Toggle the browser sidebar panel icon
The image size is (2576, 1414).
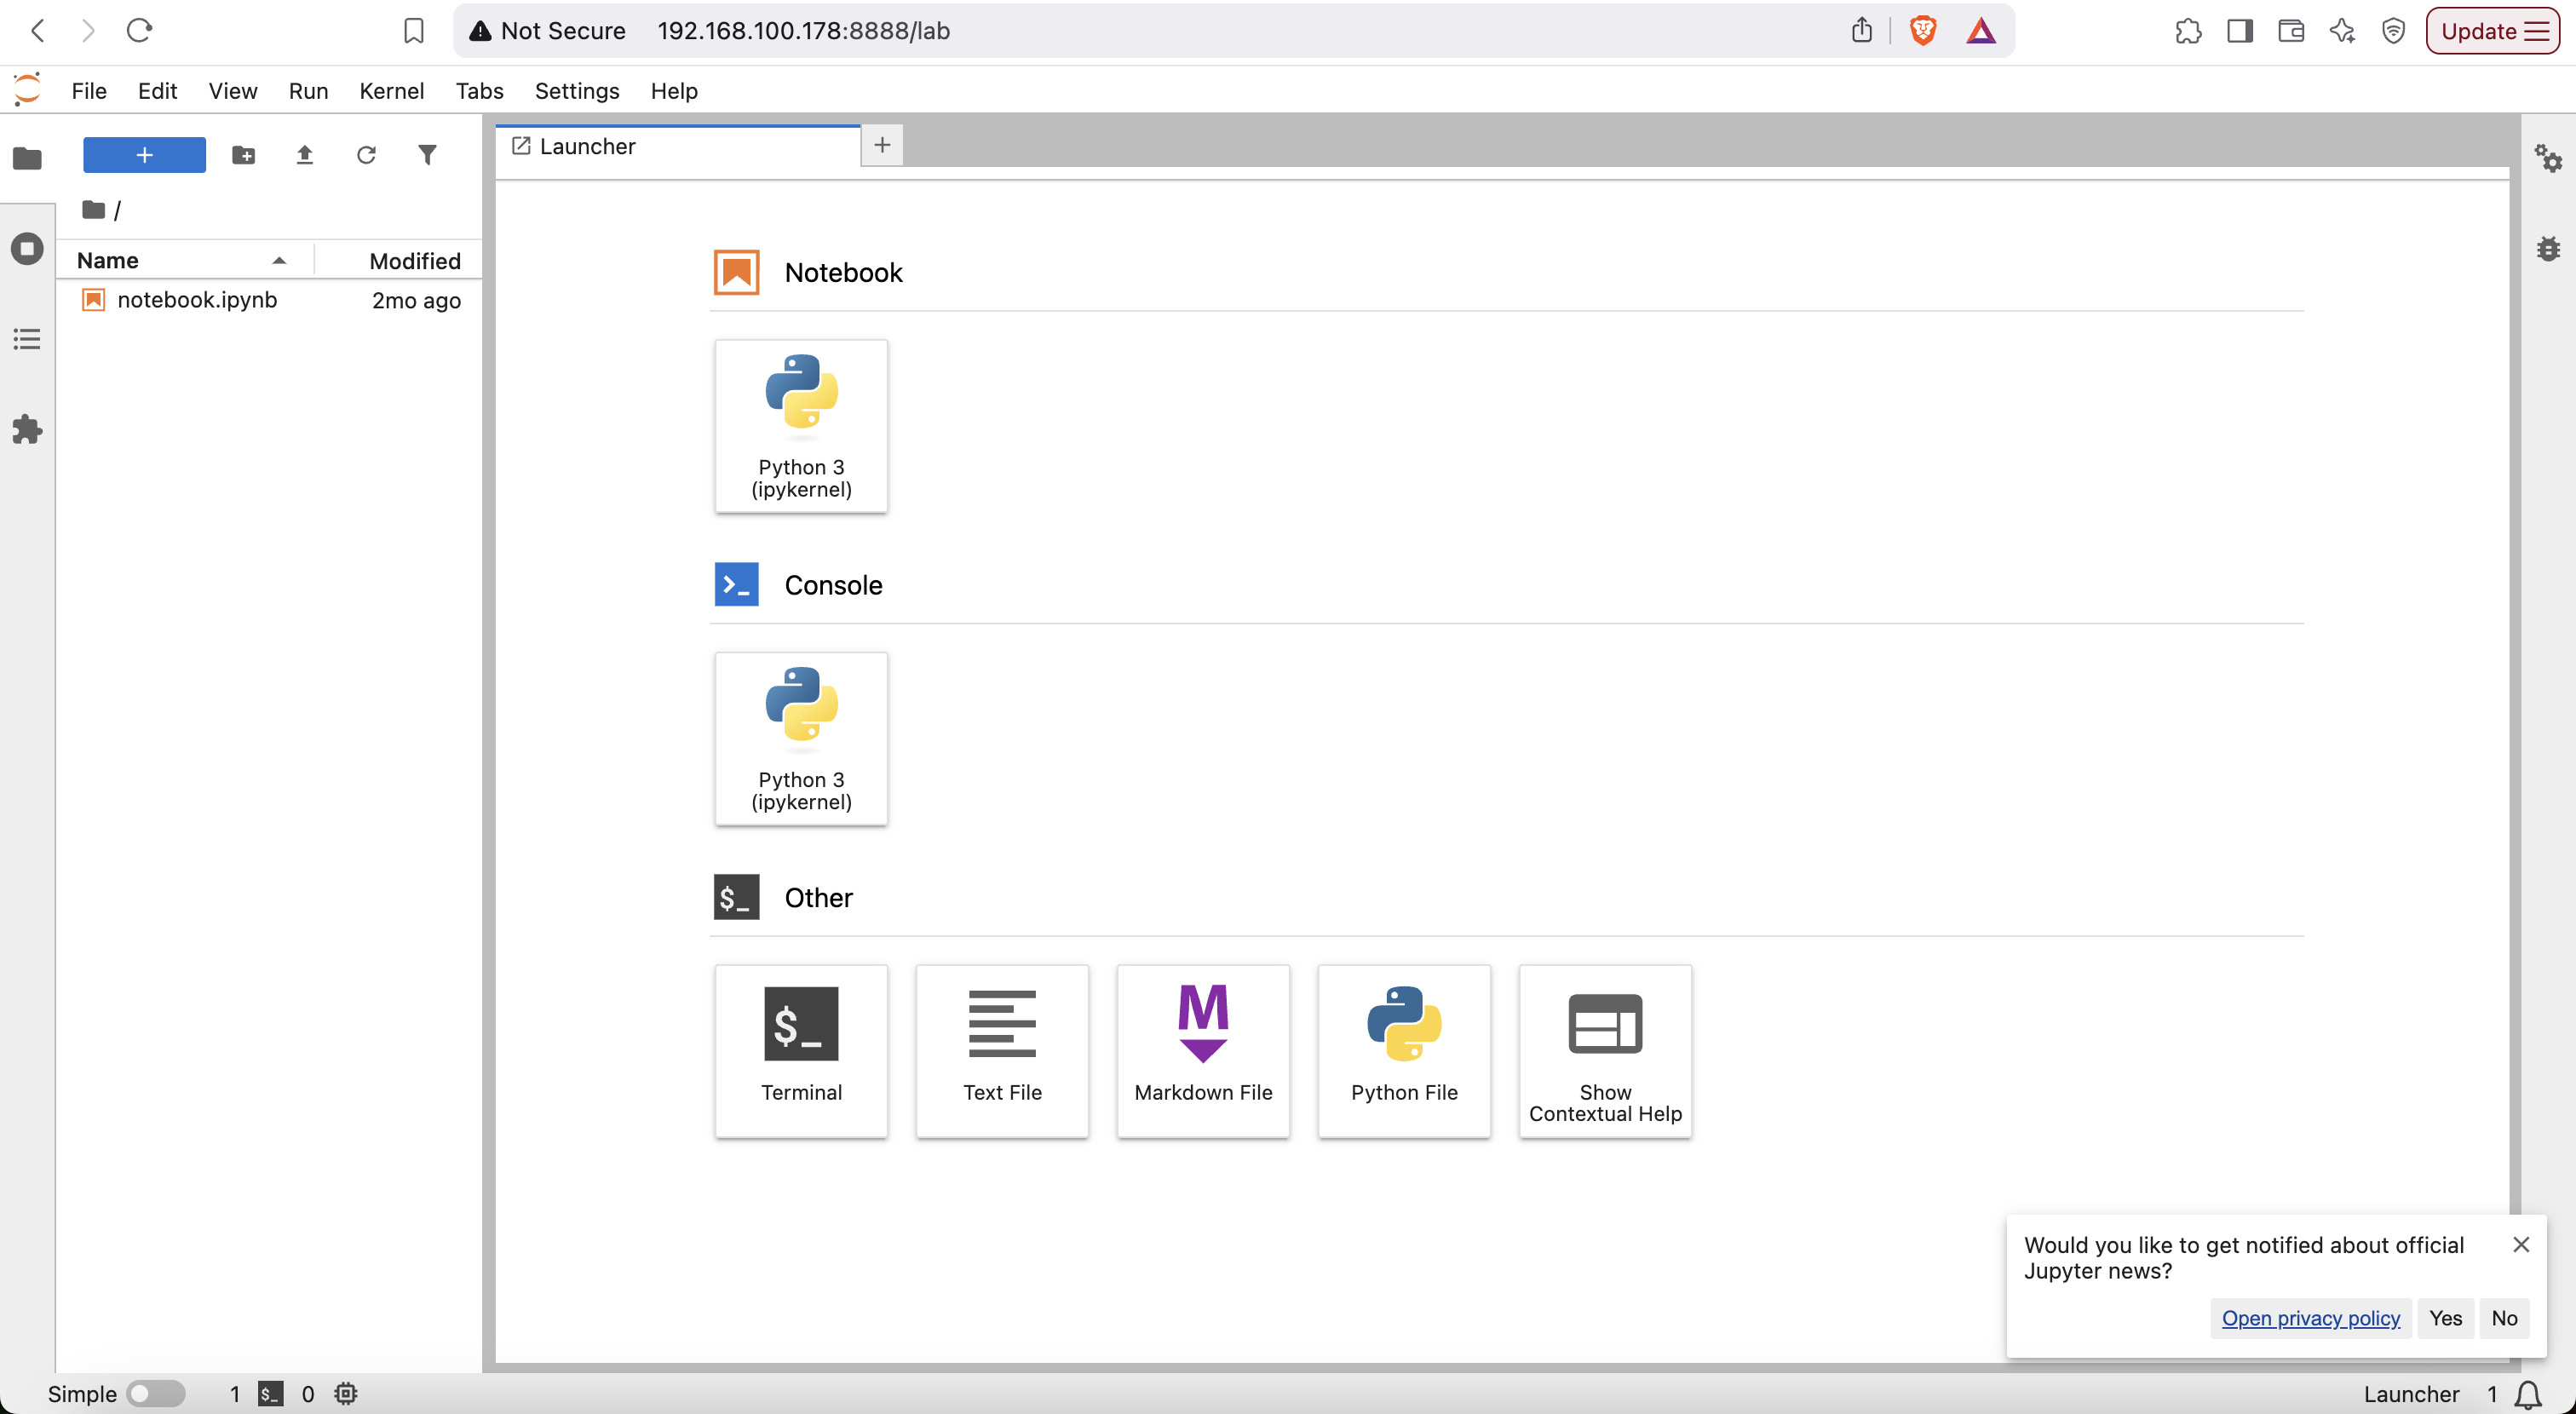pyautogui.click(x=2240, y=31)
